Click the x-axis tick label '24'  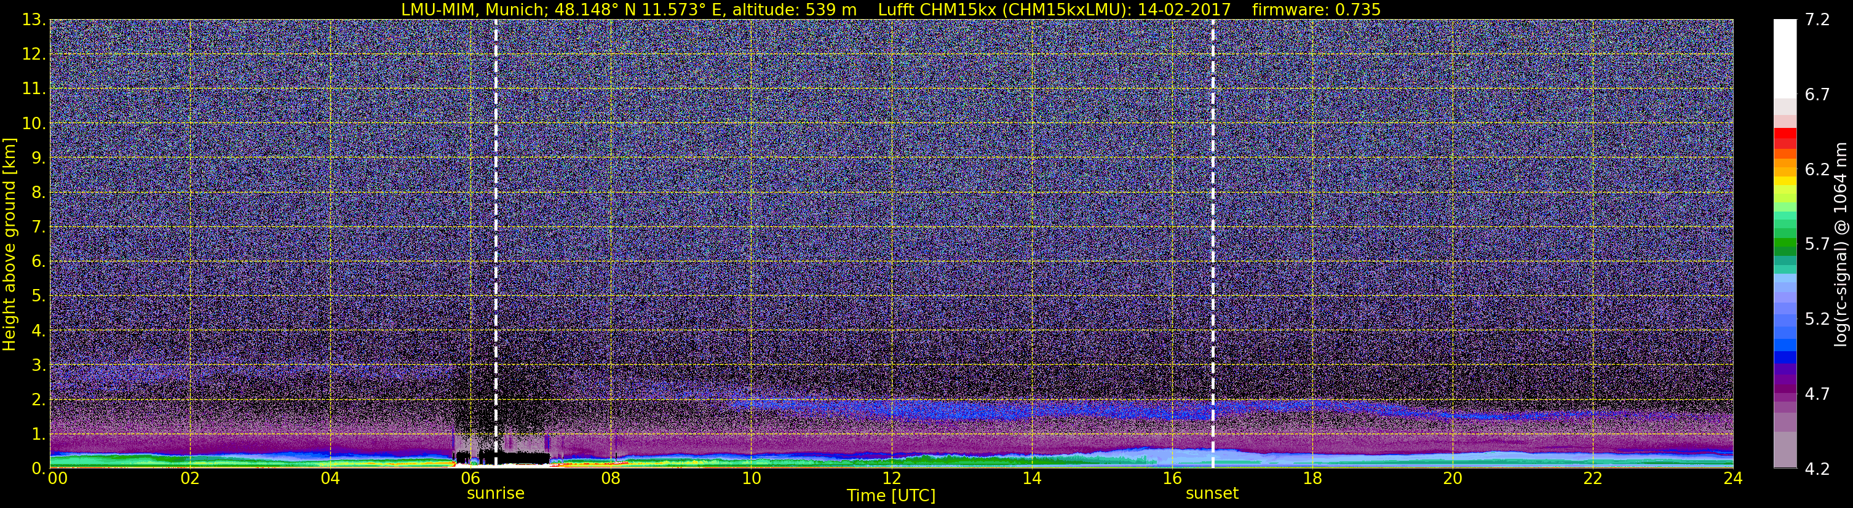(x=1733, y=479)
